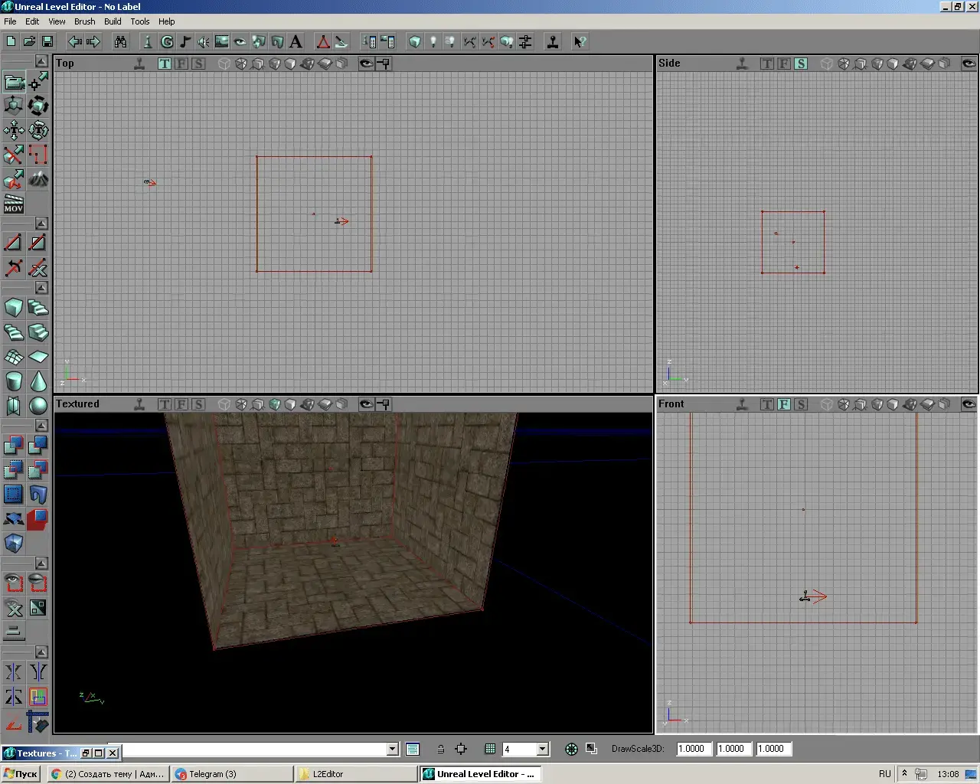The image size is (980, 784).
Task: Toggle Realtime Preview joystick in Top viewport
Action: pos(139,64)
